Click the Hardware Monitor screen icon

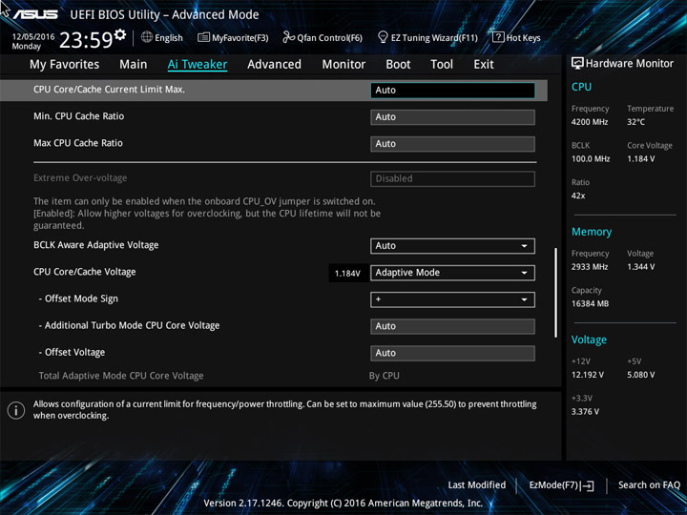(577, 63)
